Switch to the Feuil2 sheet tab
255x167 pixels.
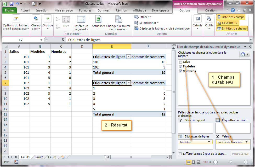point(39,157)
